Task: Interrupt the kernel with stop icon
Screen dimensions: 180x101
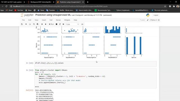Action: click(57, 24)
